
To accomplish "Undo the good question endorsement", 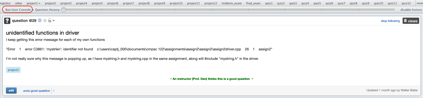I will pyautogui.click(x=36, y=91).
